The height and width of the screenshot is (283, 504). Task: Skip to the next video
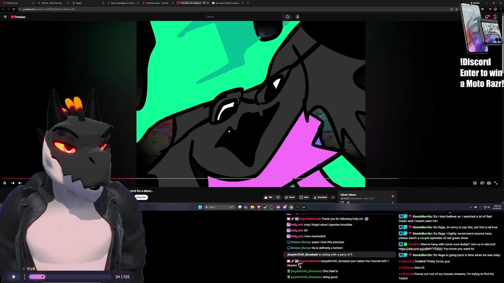tap(20, 183)
